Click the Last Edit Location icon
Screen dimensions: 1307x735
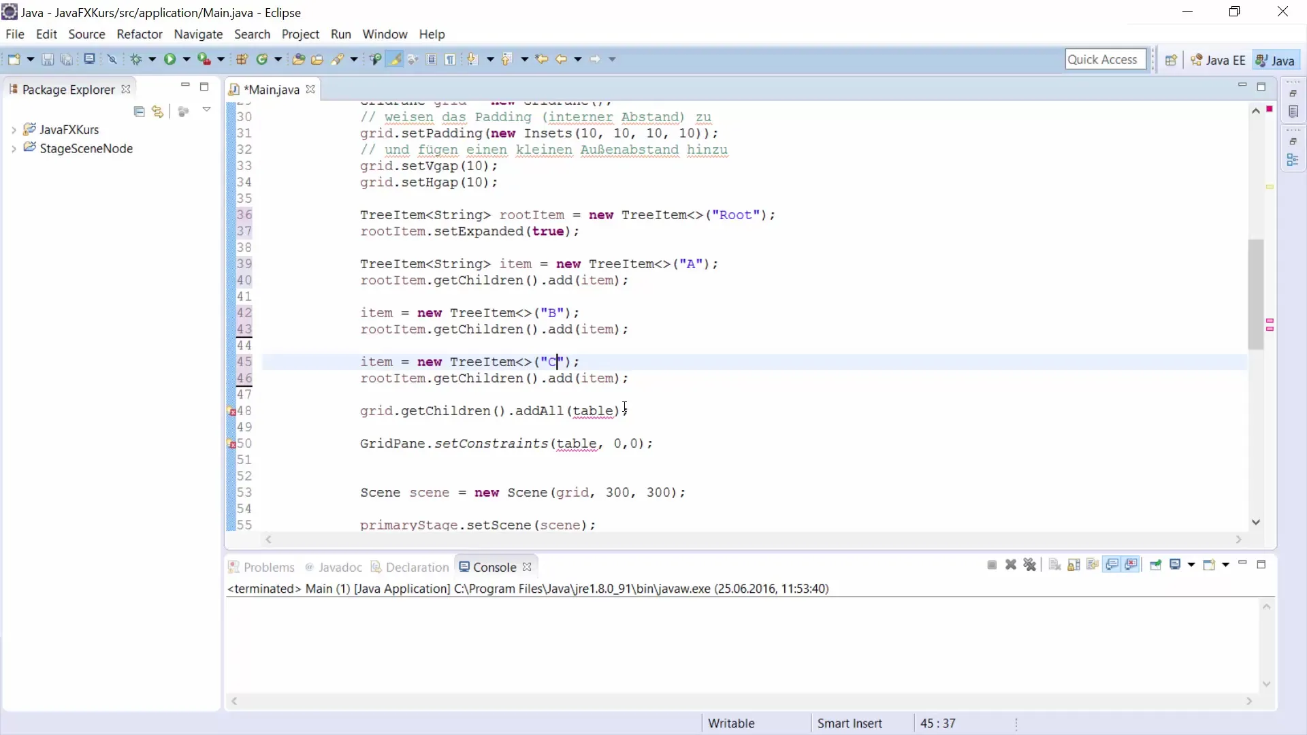click(542, 59)
